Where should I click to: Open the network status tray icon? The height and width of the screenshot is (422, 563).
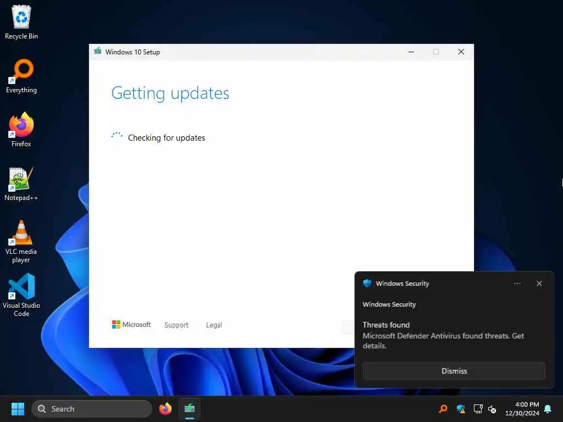pos(478,409)
